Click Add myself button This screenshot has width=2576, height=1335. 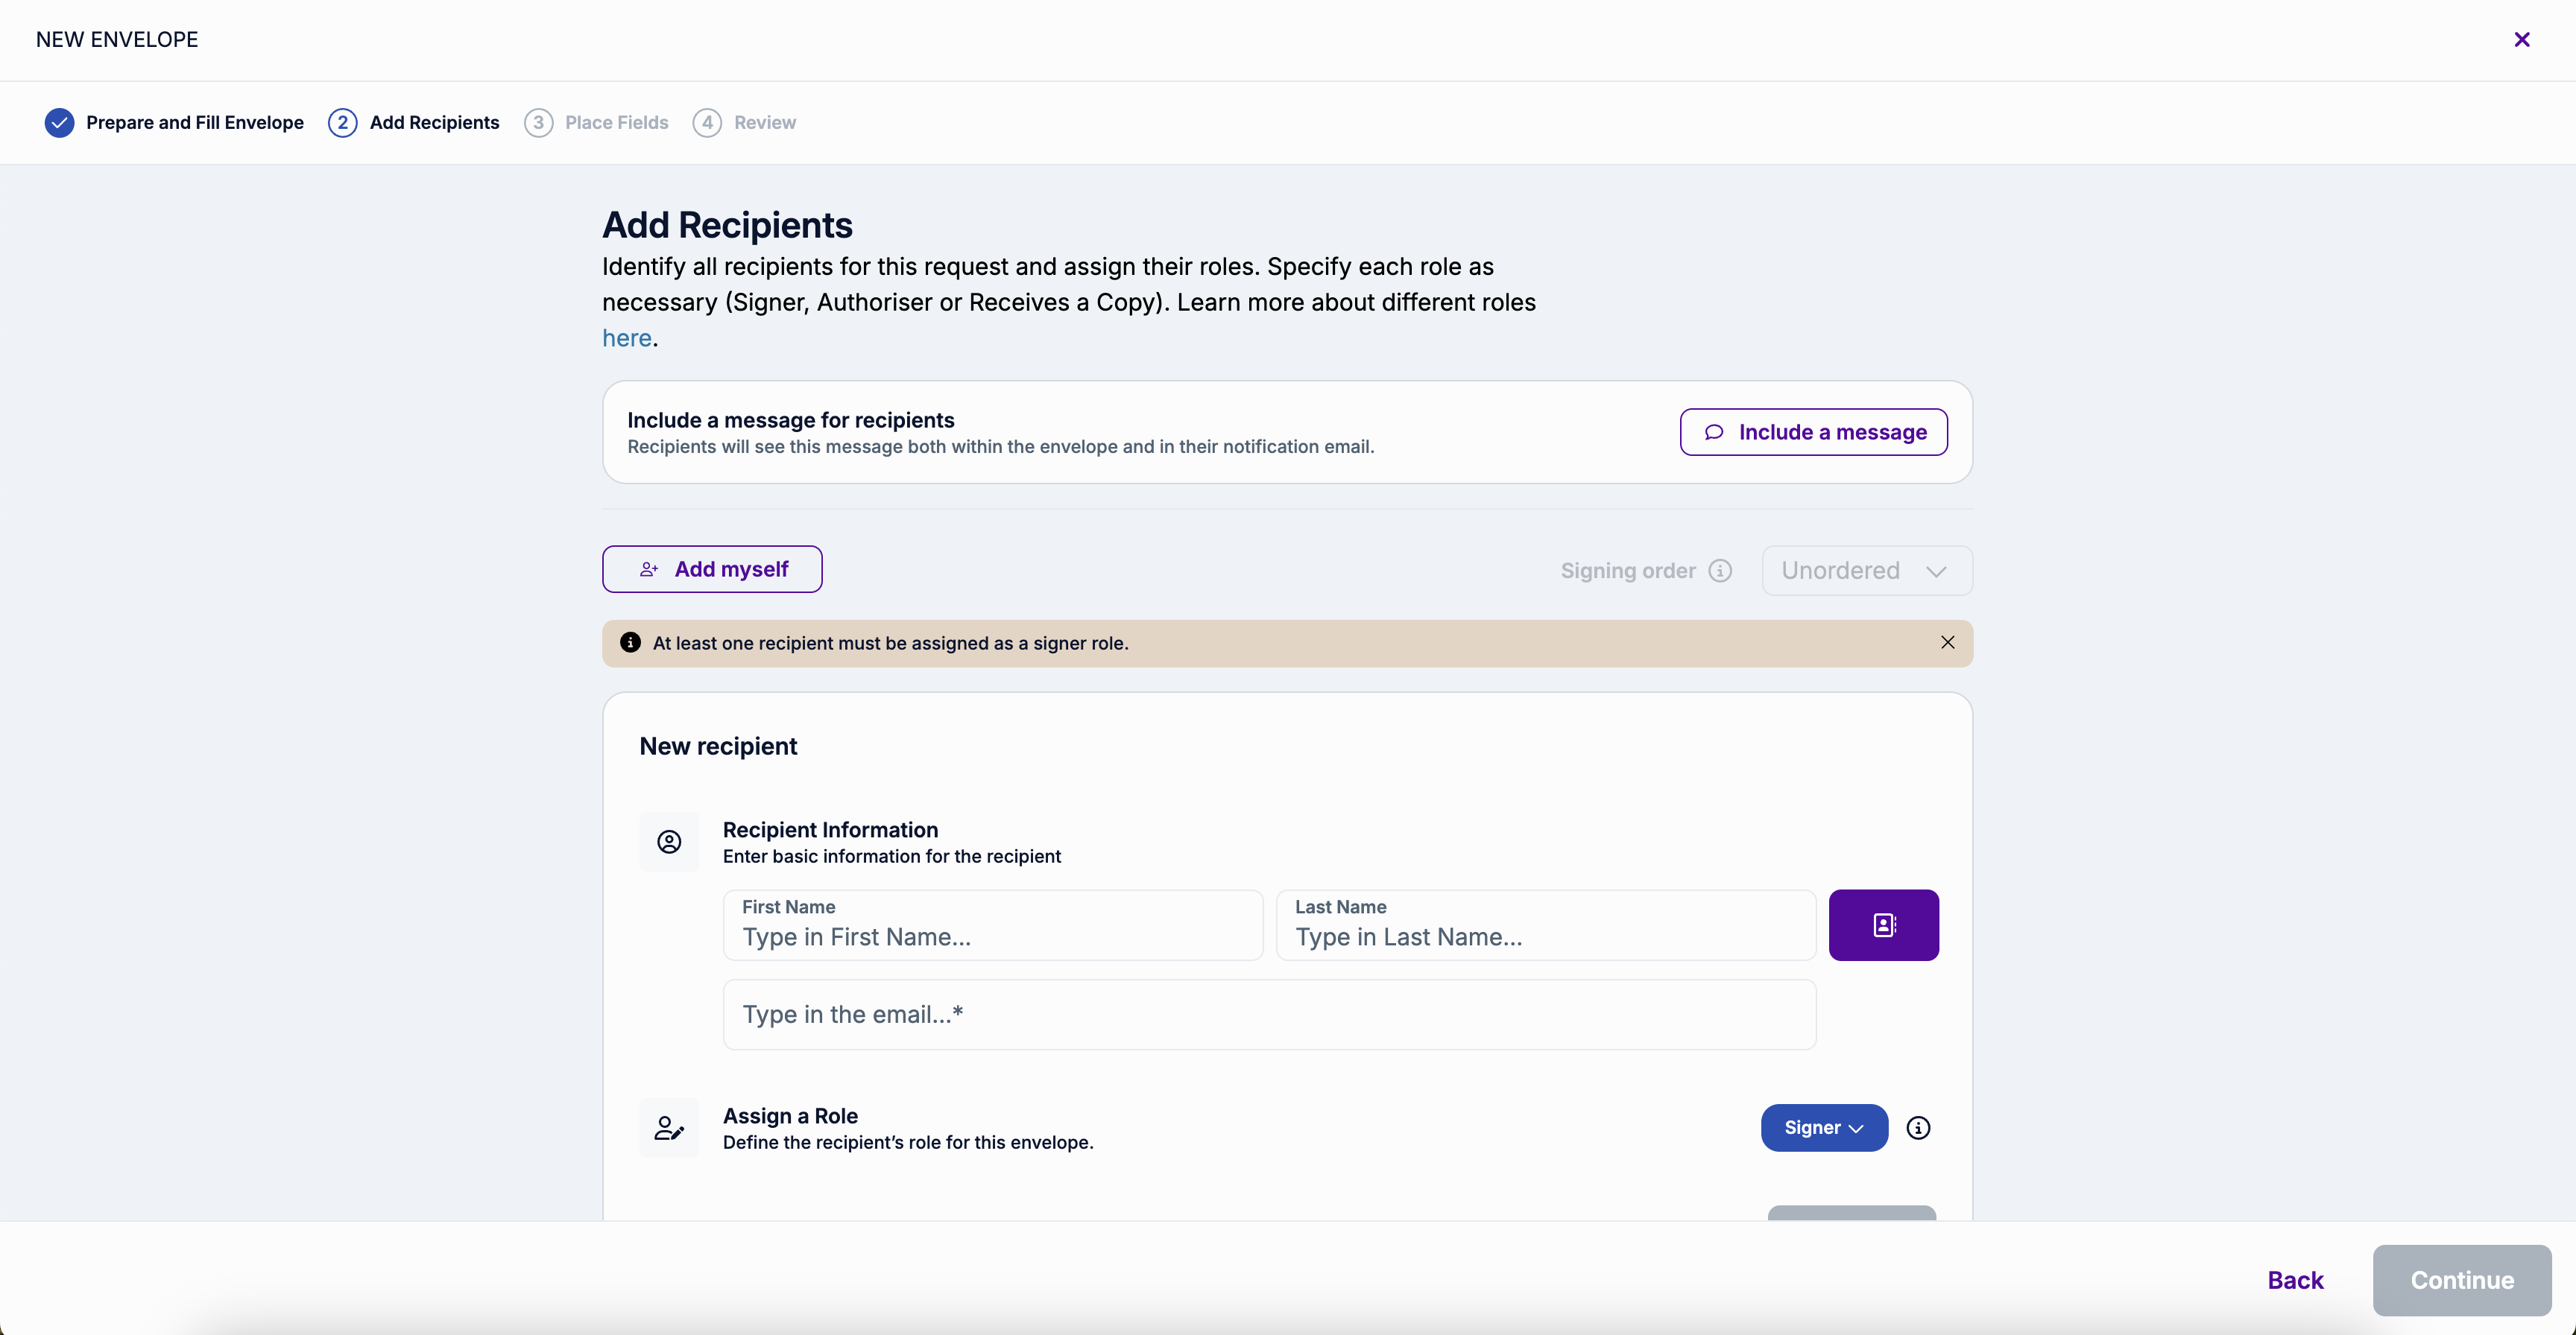click(x=712, y=568)
